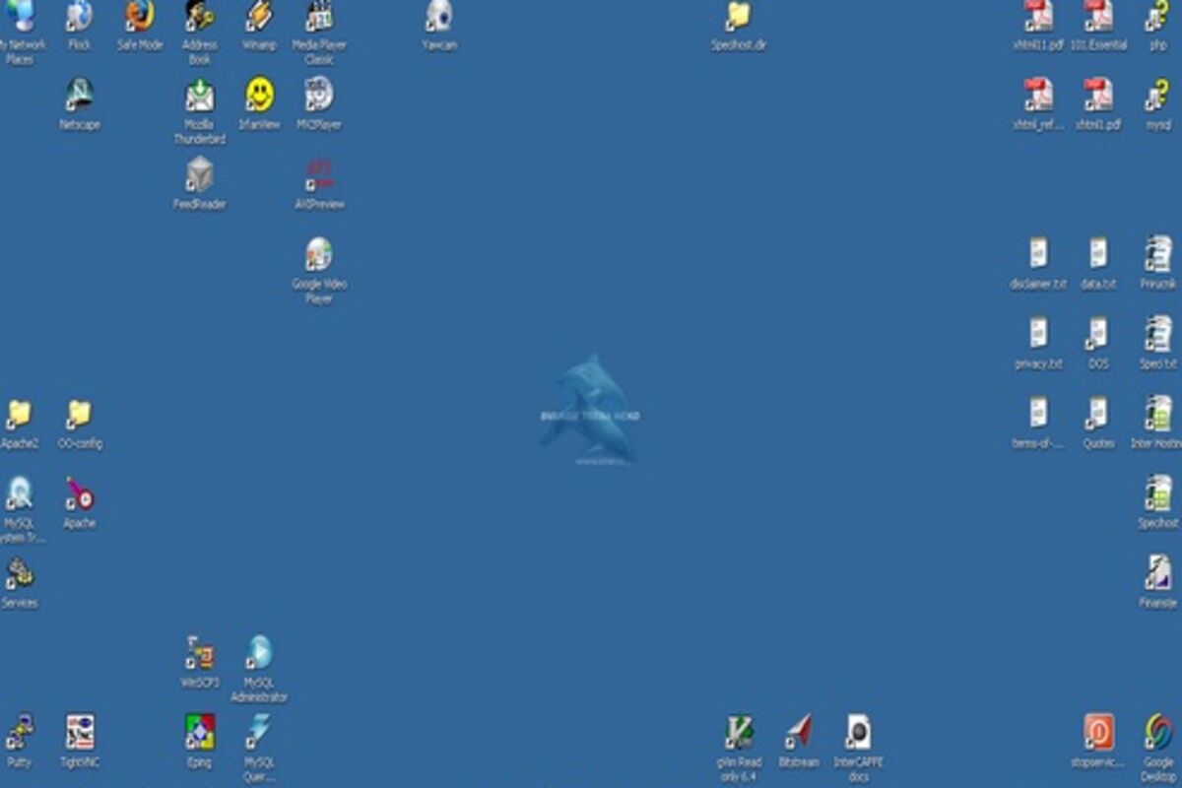Open Media Player Classic shortcut
Viewport: 1182px width, 788px height.
pos(318,17)
